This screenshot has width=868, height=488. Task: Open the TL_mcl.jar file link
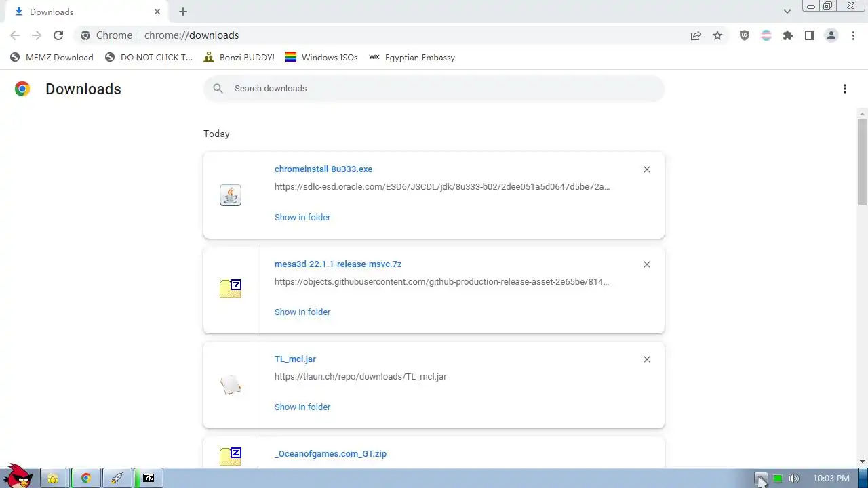click(295, 359)
